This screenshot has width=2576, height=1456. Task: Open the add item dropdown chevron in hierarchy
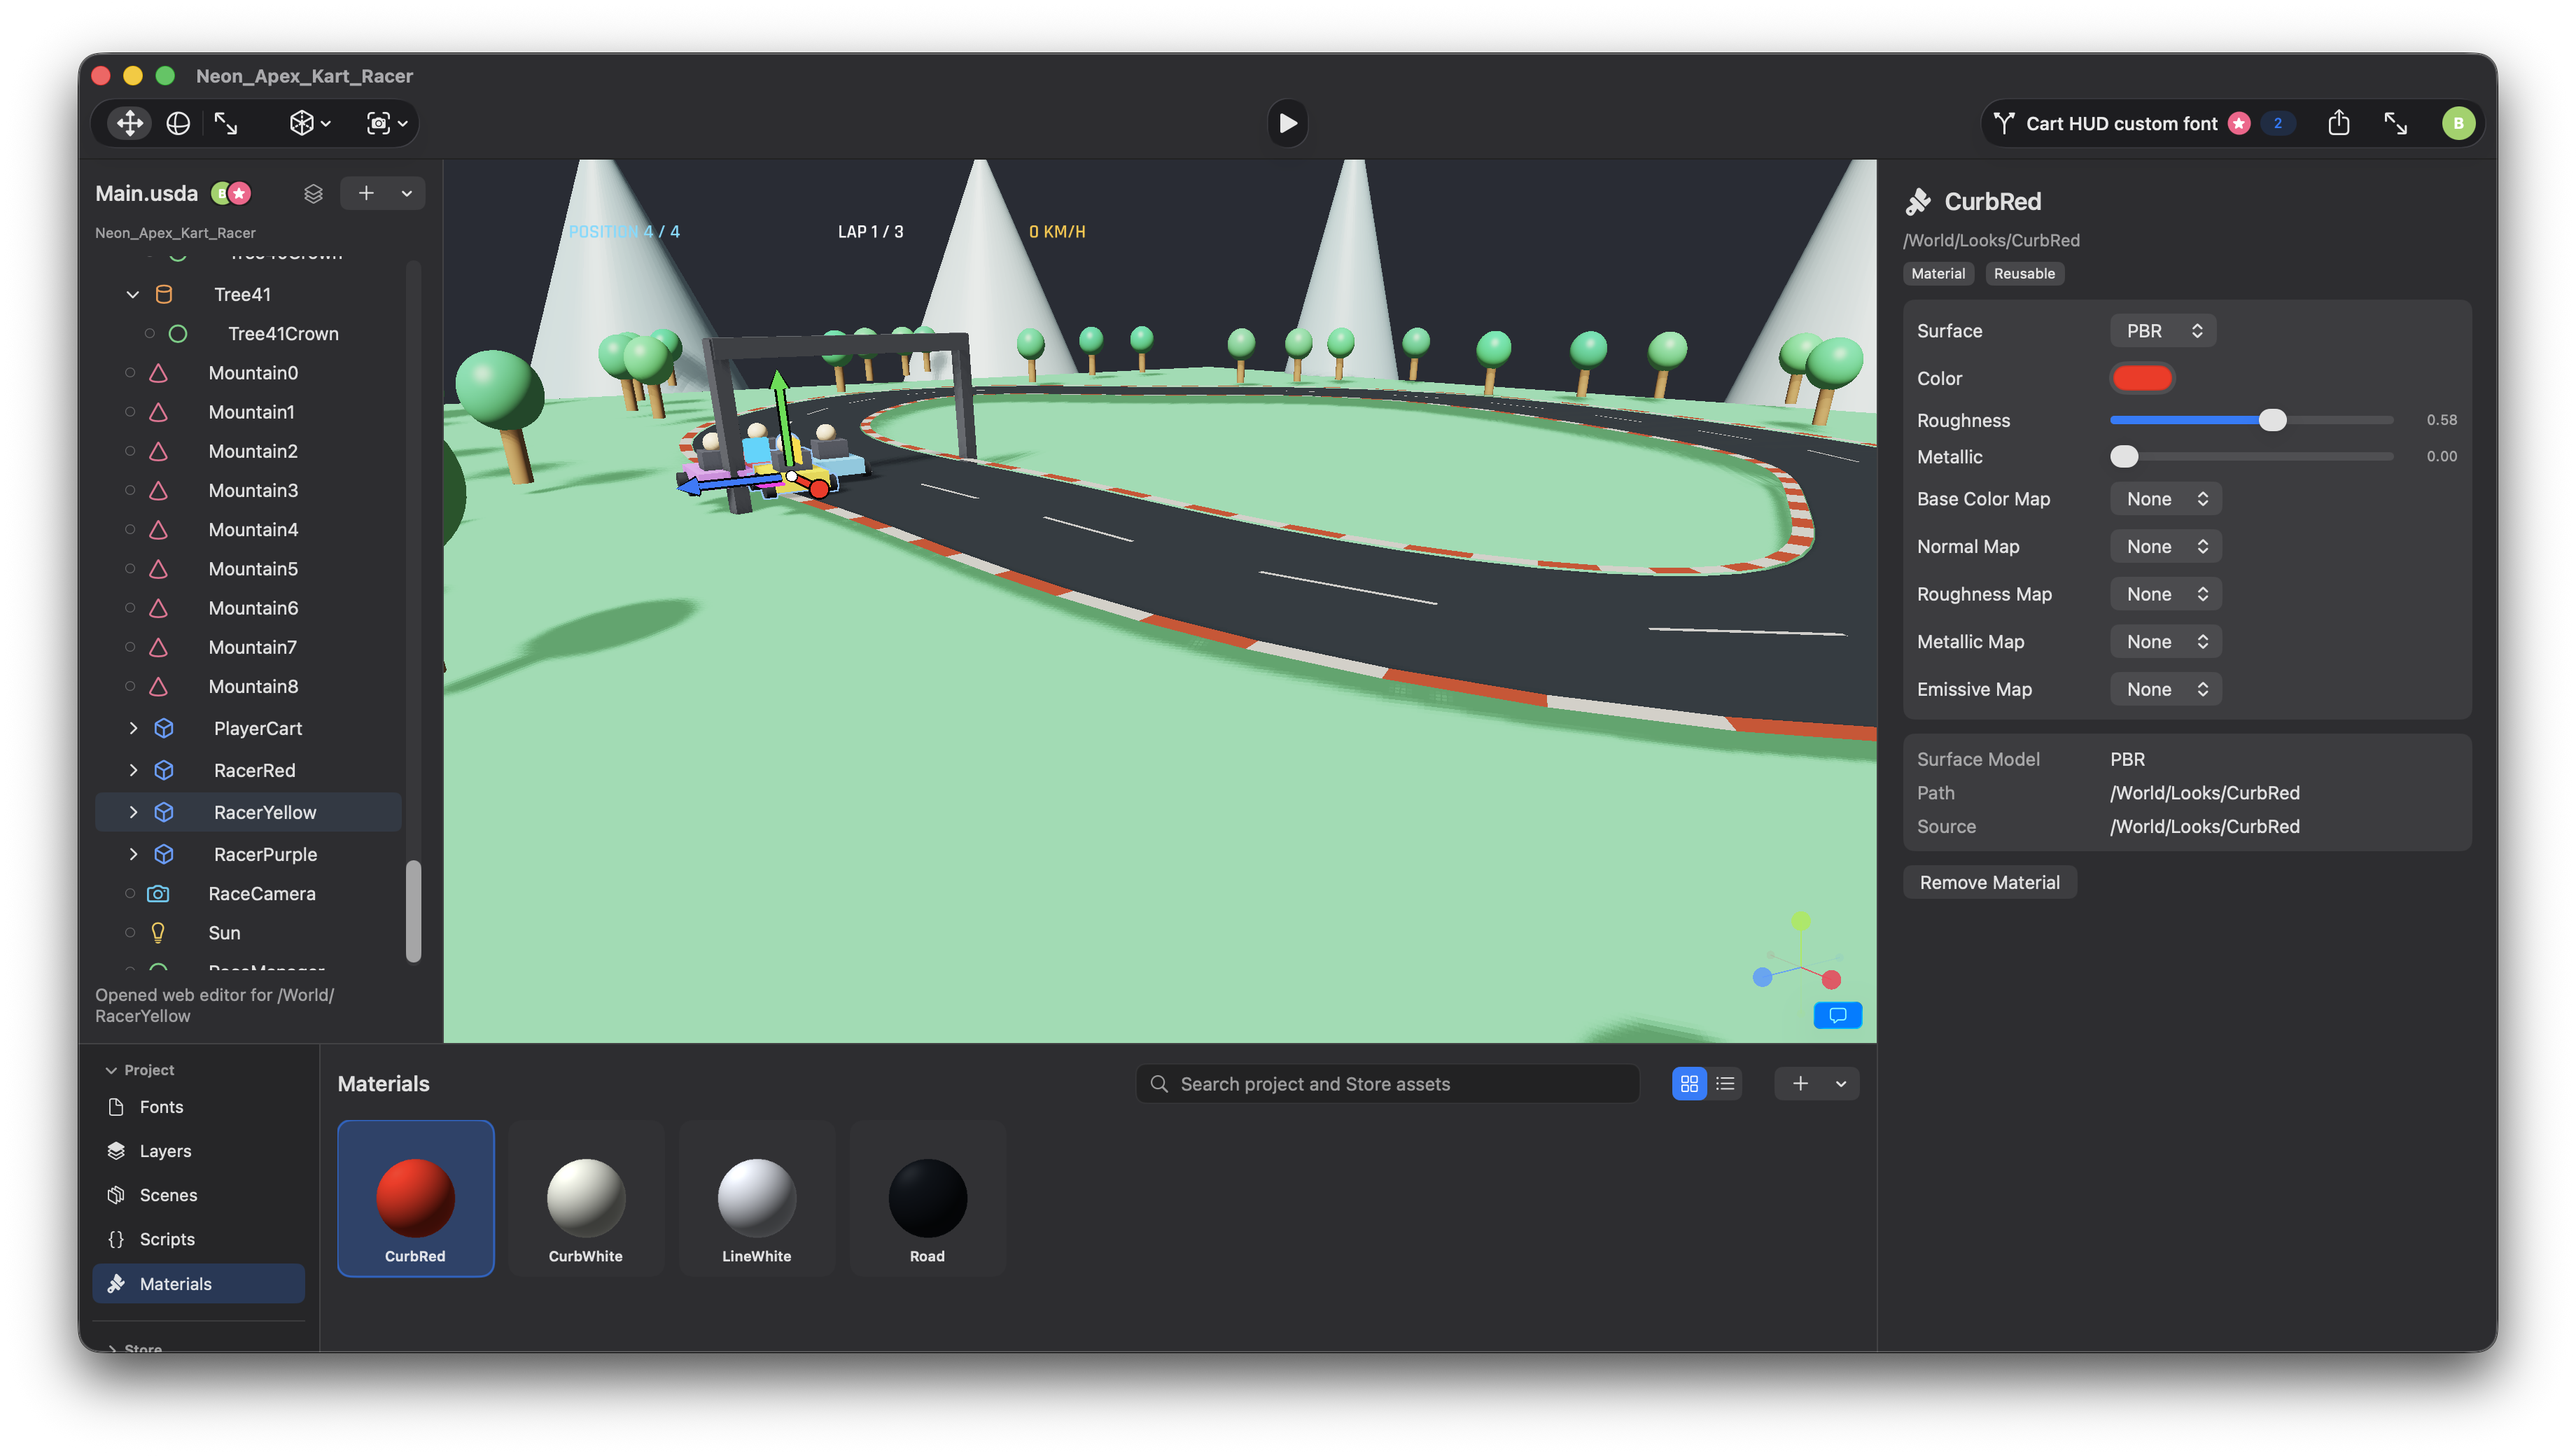click(406, 193)
